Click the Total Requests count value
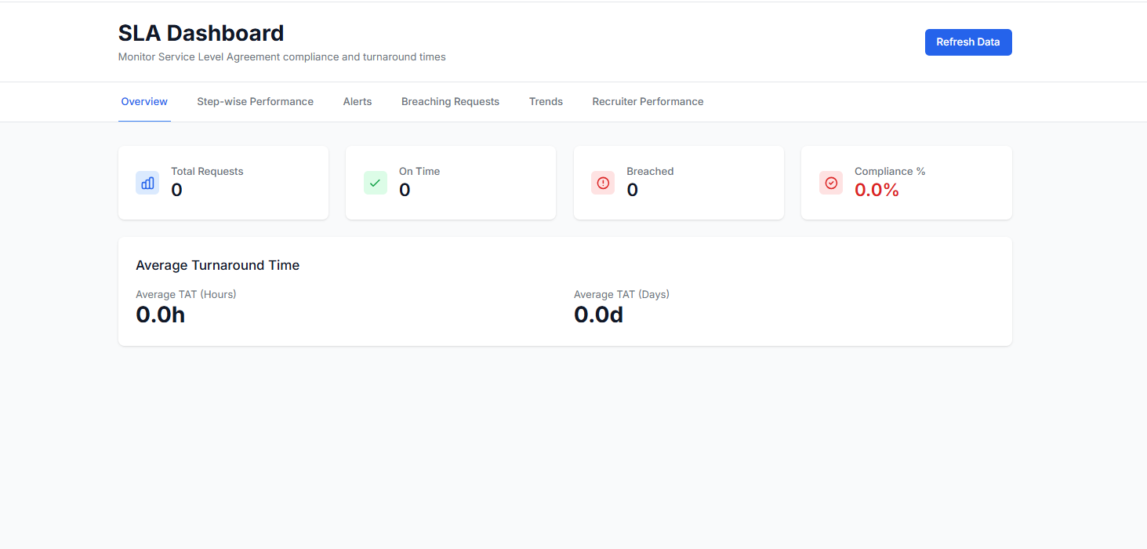This screenshot has height=549, width=1147. click(x=176, y=190)
